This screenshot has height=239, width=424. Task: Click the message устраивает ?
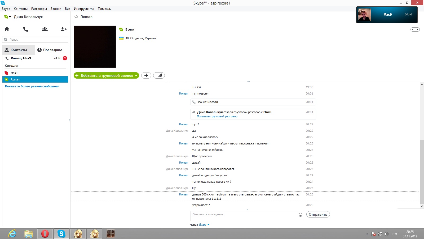click(x=201, y=205)
